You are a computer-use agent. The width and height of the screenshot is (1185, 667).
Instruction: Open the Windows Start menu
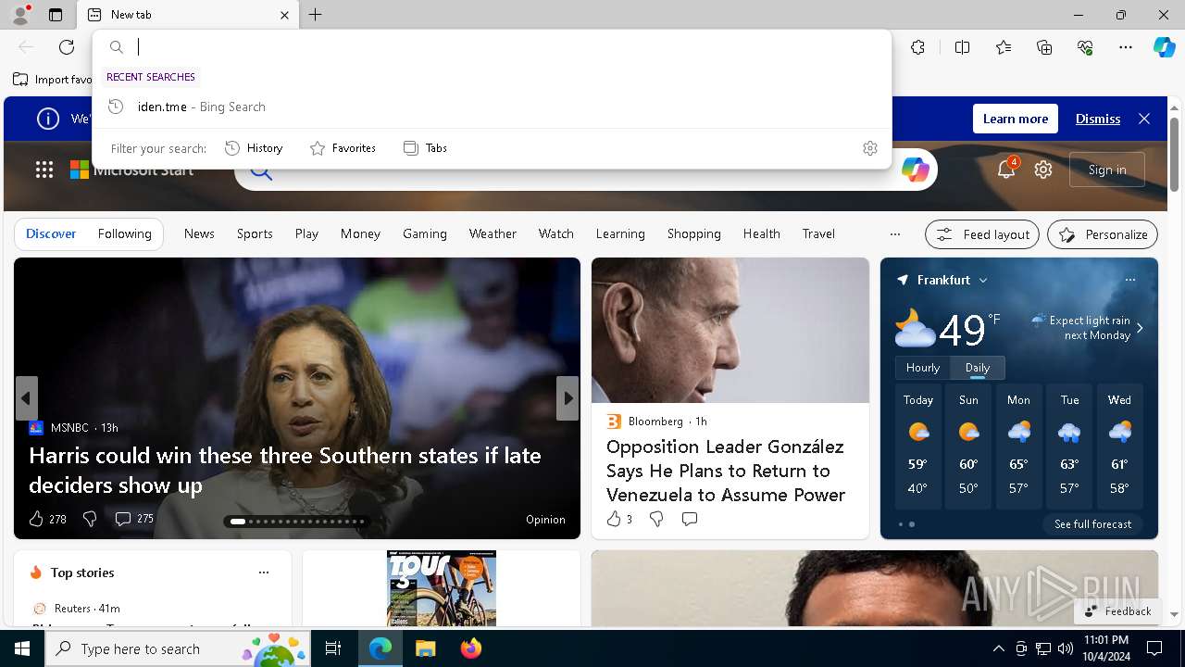[x=22, y=648]
